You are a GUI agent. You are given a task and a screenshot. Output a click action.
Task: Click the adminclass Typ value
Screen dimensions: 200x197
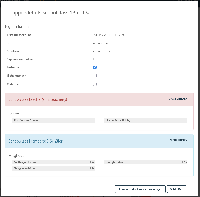pos(100,43)
